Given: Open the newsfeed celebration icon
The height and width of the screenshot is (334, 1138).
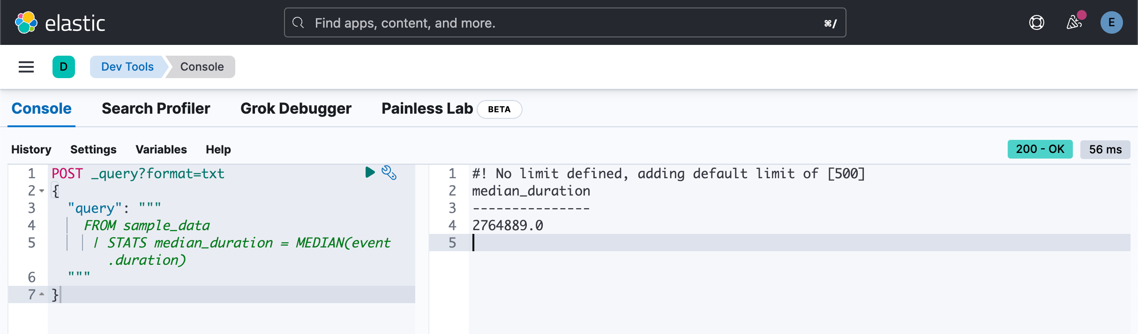Looking at the screenshot, I should pos(1074,22).
